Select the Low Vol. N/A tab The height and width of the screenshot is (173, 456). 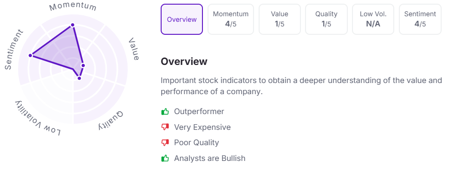coord(373,19)
